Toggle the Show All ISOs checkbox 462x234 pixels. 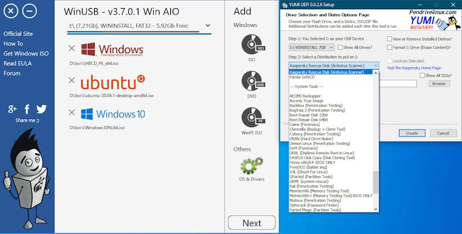coord(423,76)
